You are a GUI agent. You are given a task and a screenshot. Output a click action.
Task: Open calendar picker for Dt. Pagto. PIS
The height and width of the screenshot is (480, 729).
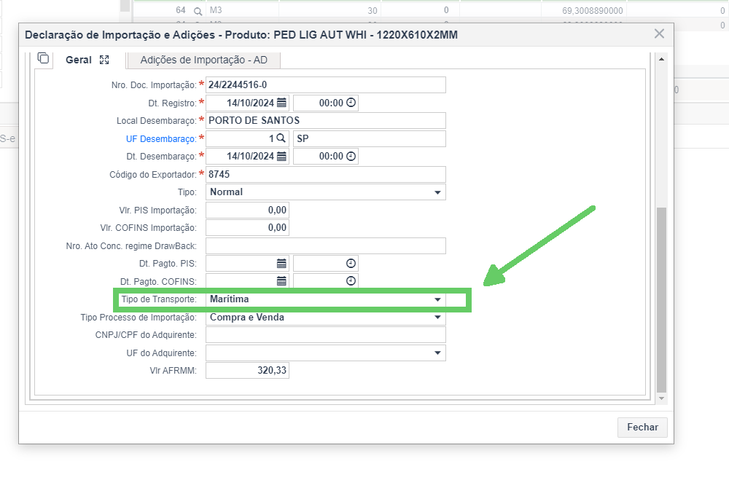(x=281, y=264)
